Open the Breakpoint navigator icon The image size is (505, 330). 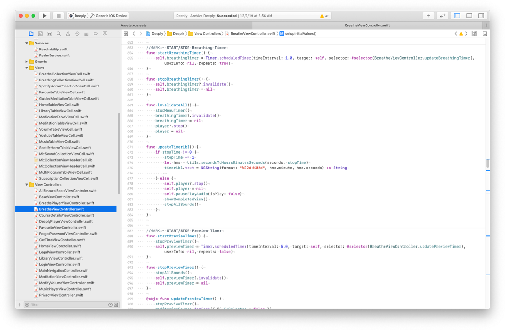click(x=95, y=33)
